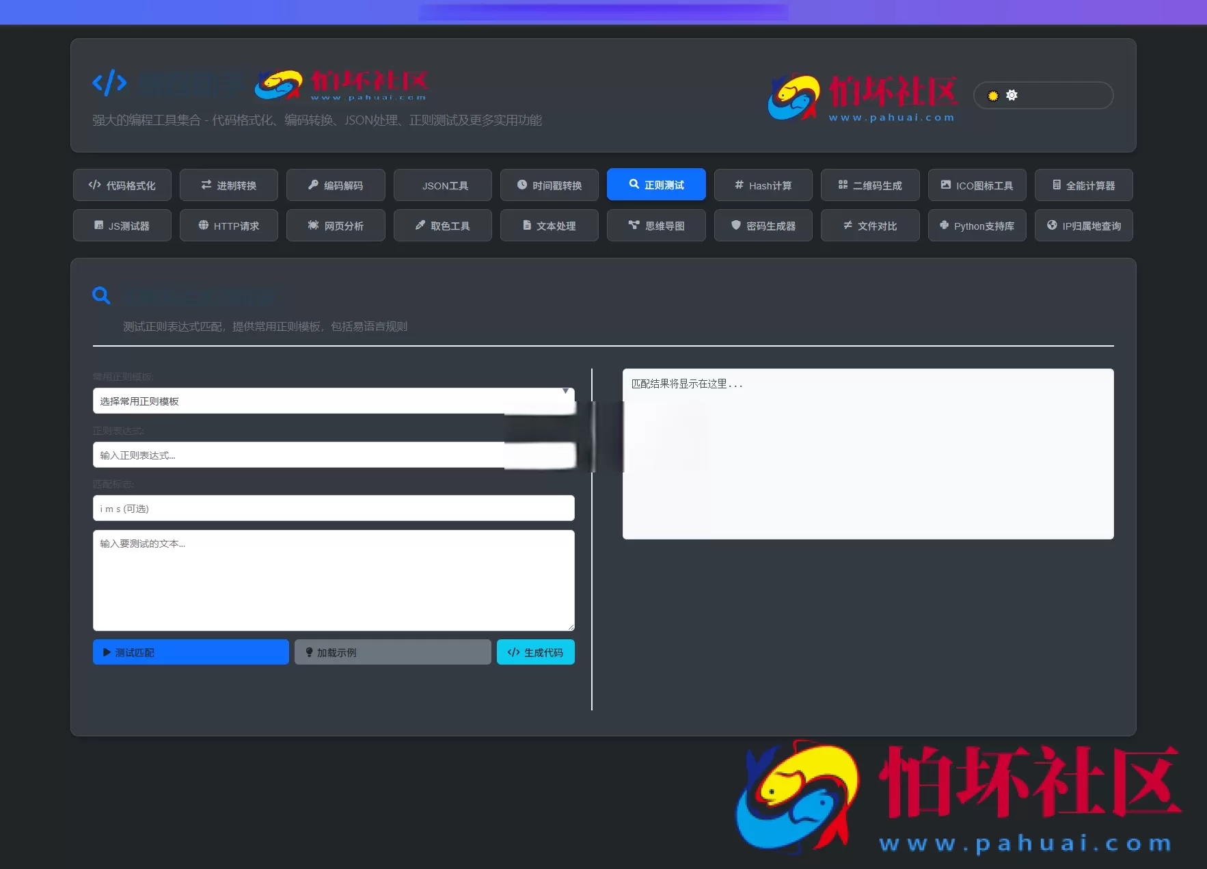Image resolution: width=1207 pixels, height=869 pixels.
Task: Select the 取色工具
Action: click(442, 226)
